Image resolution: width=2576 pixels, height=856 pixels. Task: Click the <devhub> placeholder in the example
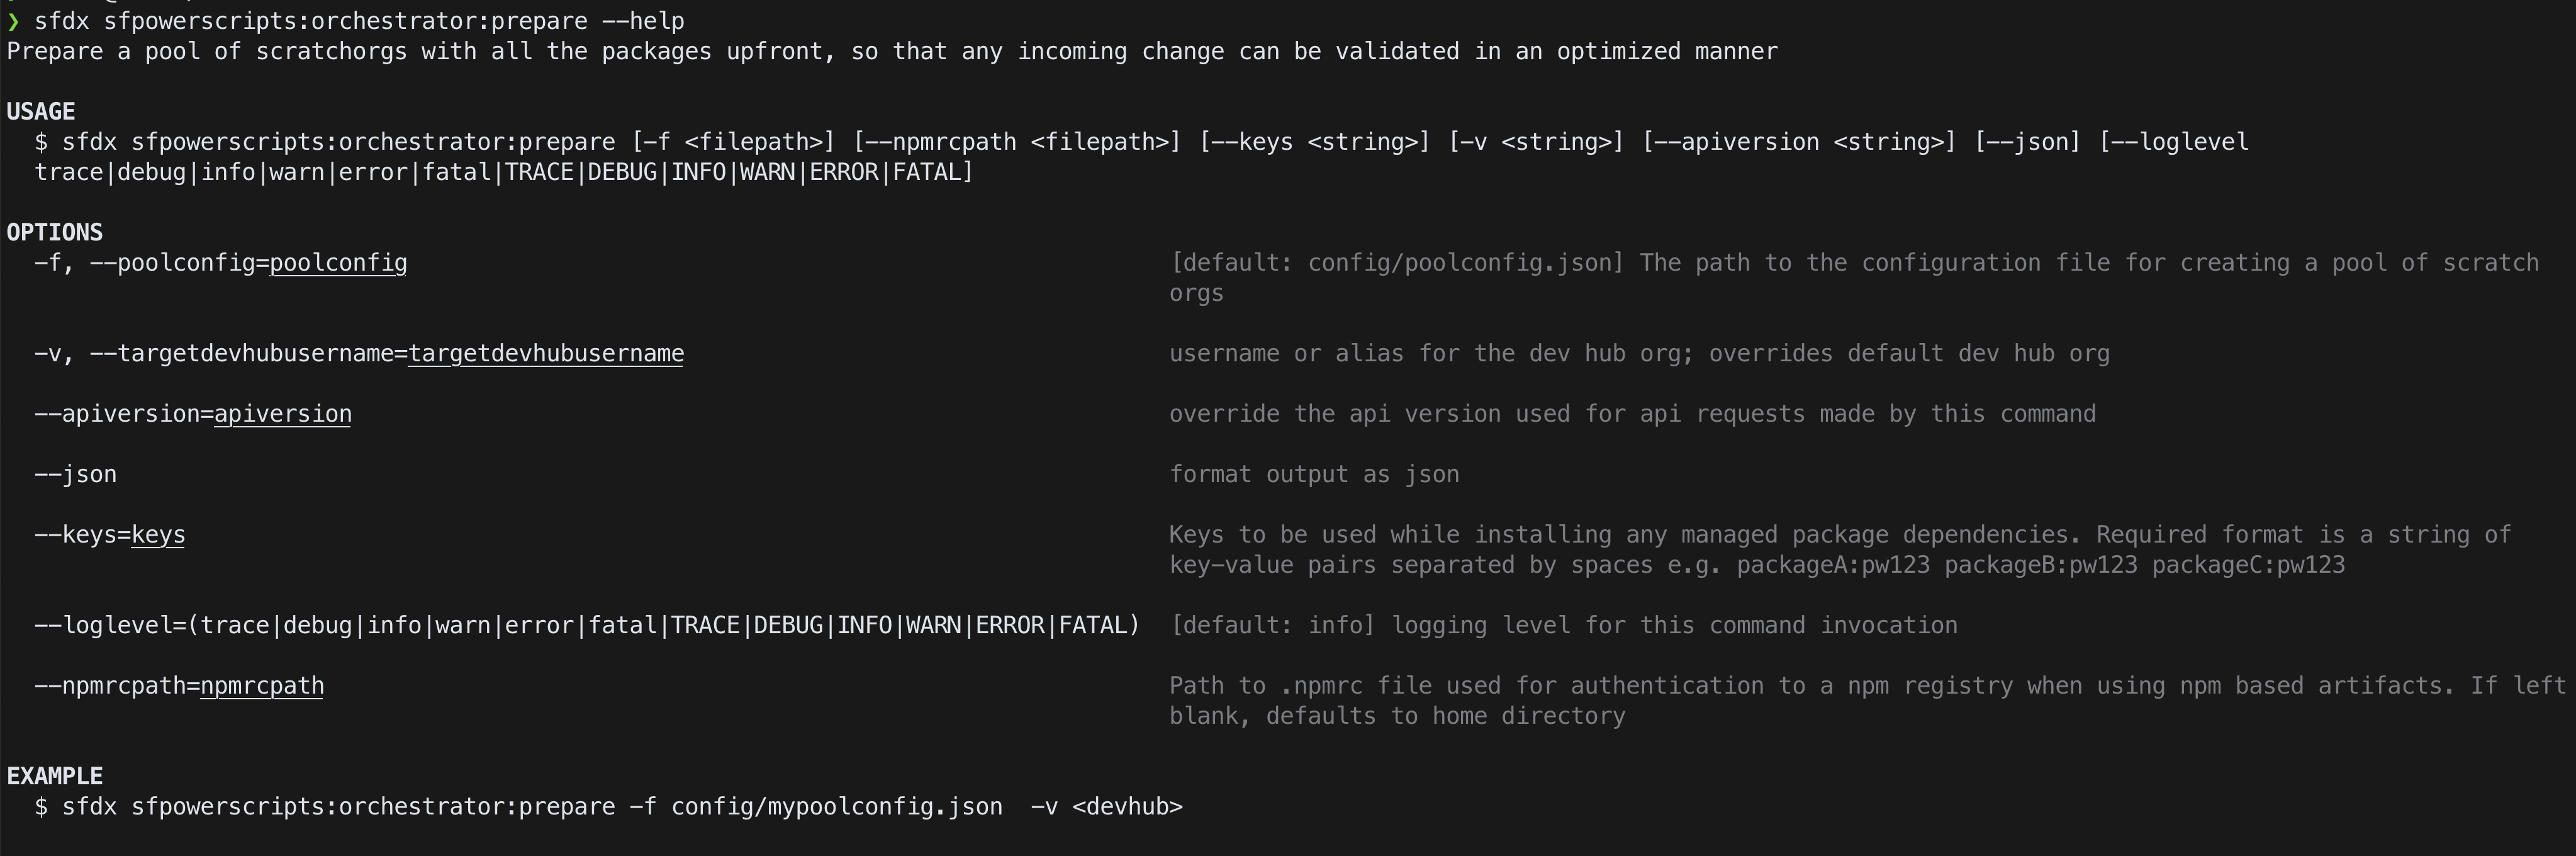point(1127,807)
